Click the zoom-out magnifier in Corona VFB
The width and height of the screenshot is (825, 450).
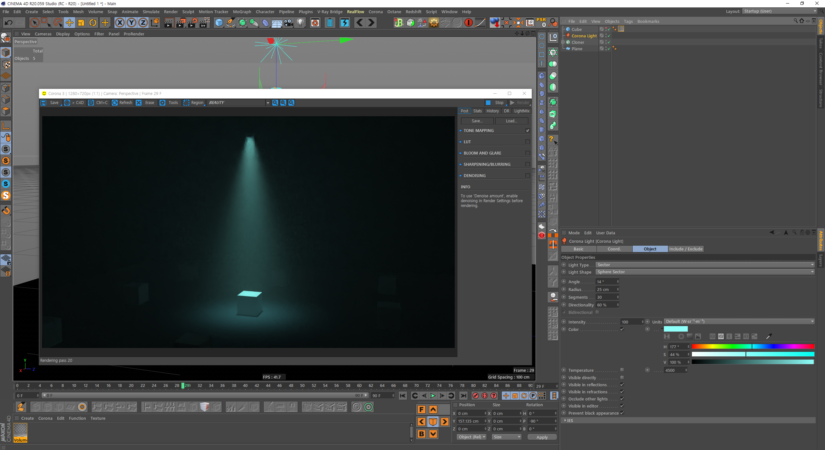tap(283, 103)
